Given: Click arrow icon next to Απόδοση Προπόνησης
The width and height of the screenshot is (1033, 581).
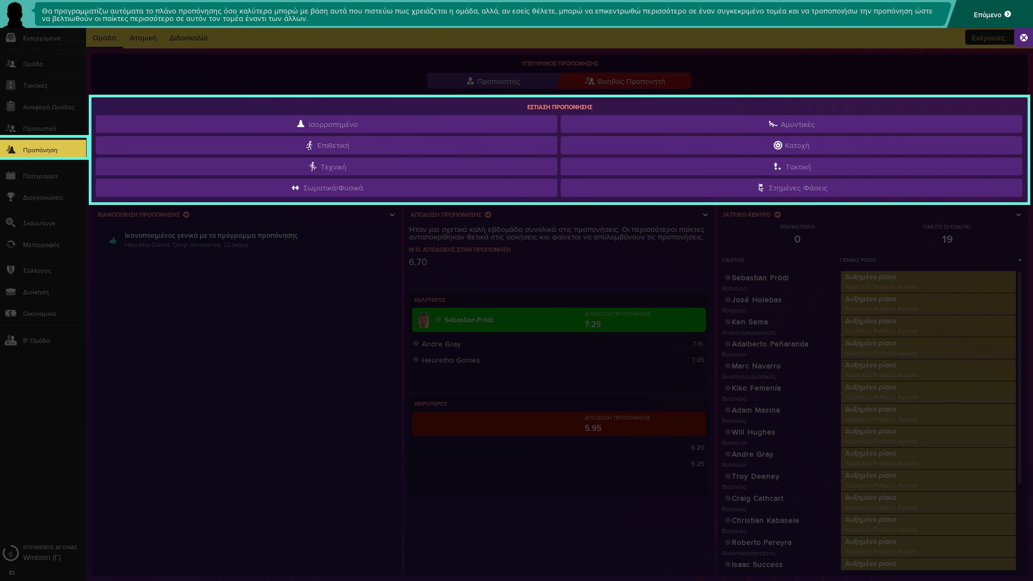Looking at the screenshot, I should 488,215.
